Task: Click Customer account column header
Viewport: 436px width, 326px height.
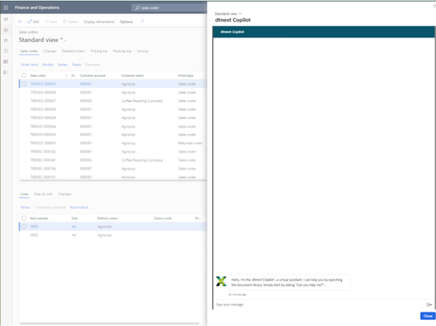Action: (x=93, y=75)
